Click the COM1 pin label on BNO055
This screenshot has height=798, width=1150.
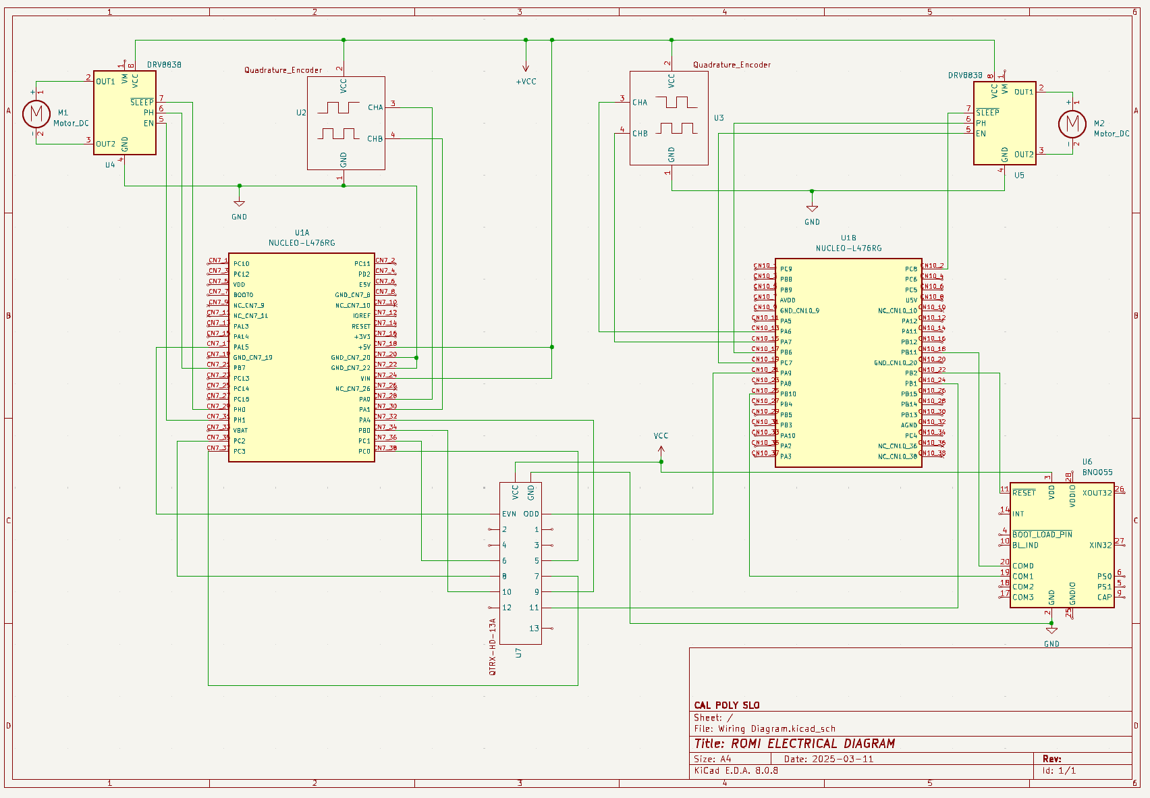(x=1022, y=577)
